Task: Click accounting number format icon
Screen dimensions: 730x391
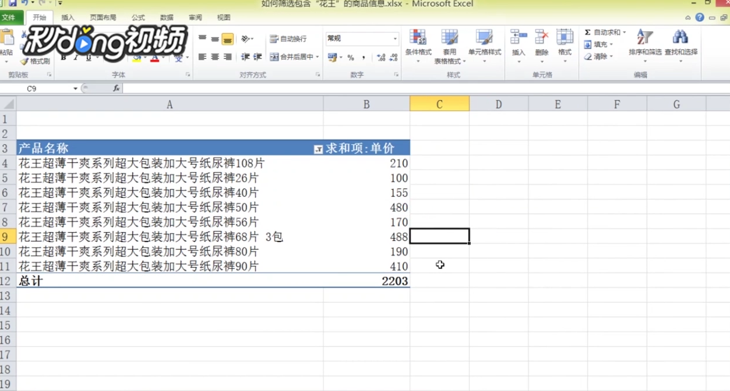Action: pos(332,57)
